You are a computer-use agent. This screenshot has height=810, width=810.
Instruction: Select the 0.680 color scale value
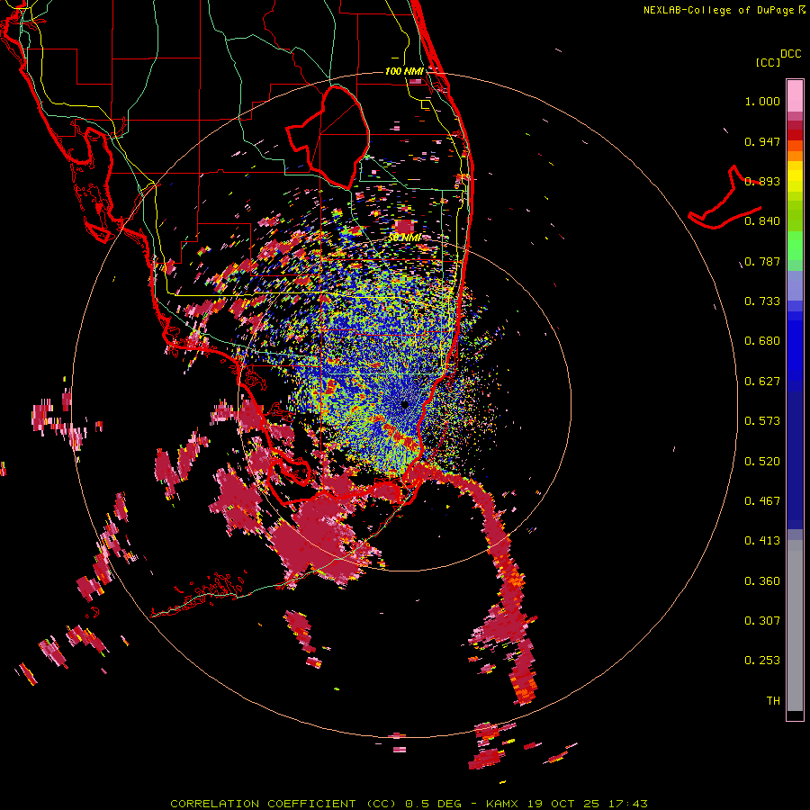tap(762, 341)
